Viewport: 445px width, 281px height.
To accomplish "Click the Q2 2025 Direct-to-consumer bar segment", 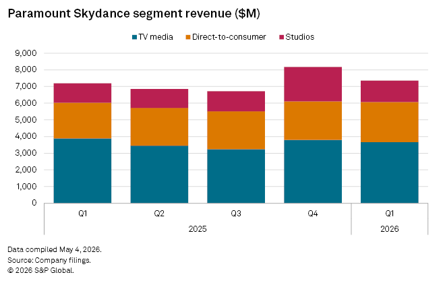I will [x=159, y=127].
